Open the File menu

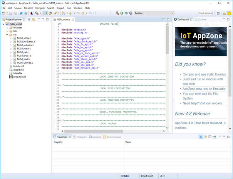(3, 8)
